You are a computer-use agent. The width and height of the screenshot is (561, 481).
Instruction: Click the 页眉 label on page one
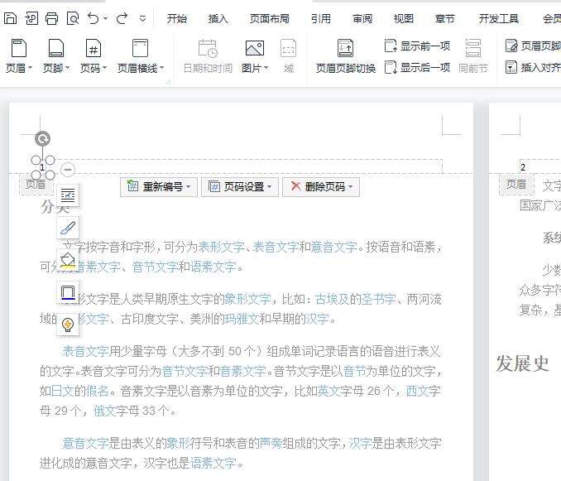tap(36, 184)
